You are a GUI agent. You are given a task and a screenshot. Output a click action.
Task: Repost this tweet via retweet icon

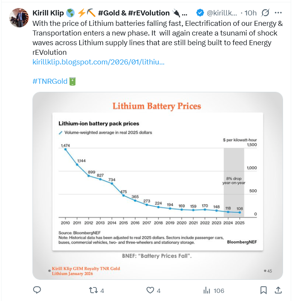[x=93, y=290]
